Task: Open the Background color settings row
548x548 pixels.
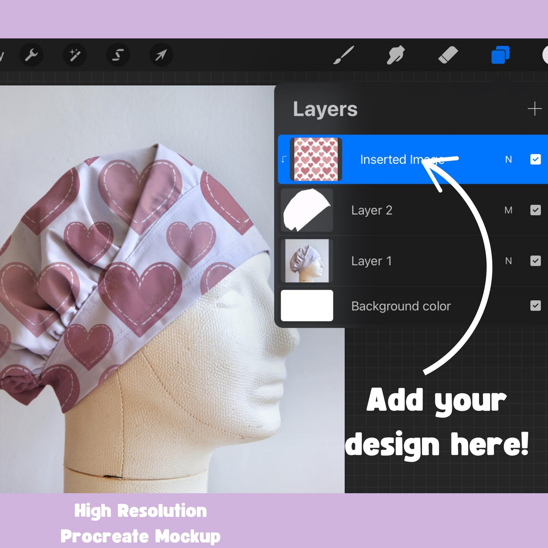Action: [401, 306]
